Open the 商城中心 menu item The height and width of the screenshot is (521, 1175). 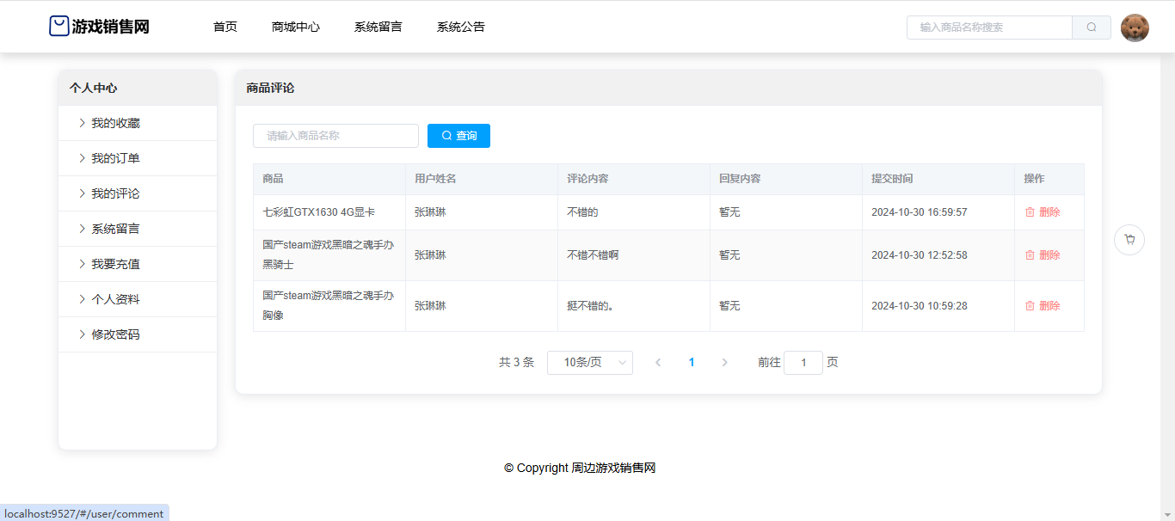[295, 27]
